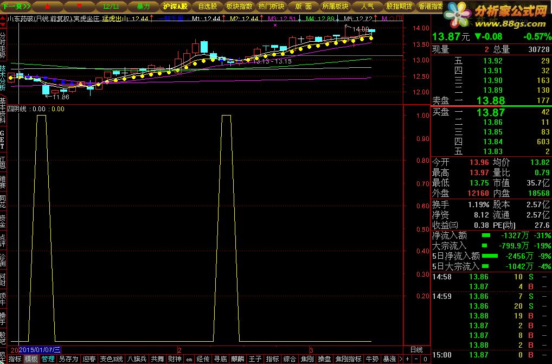This screenshot has width=552, height=364.
Task: Open 热门板块 hot sectors
Action: pos(272,7)
